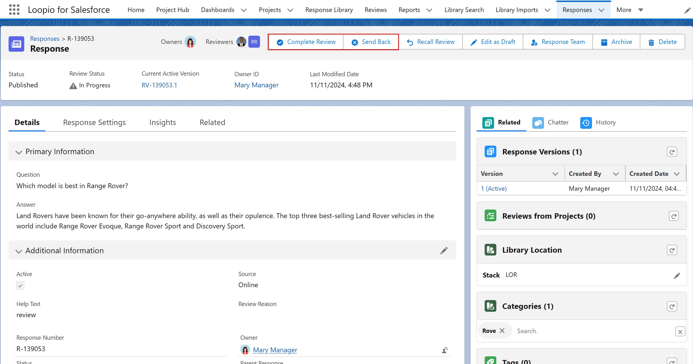
Task: Expand the Responses nav dropdown
Action: (x=601, y=10)
